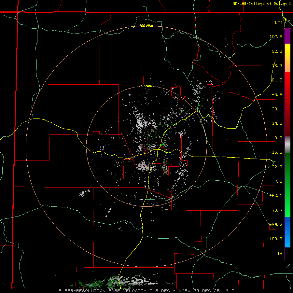The image size is (293, 293).
Task: Click the TH legend label
Action: tap(280, 253)
